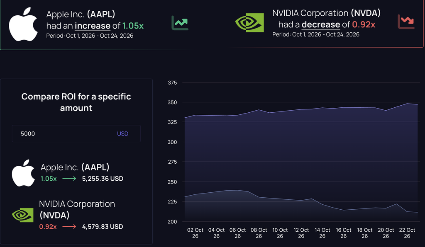Click the 20 Oct 26 x-axis label
The height and width of the screenshot is (247, 425).
386,233
